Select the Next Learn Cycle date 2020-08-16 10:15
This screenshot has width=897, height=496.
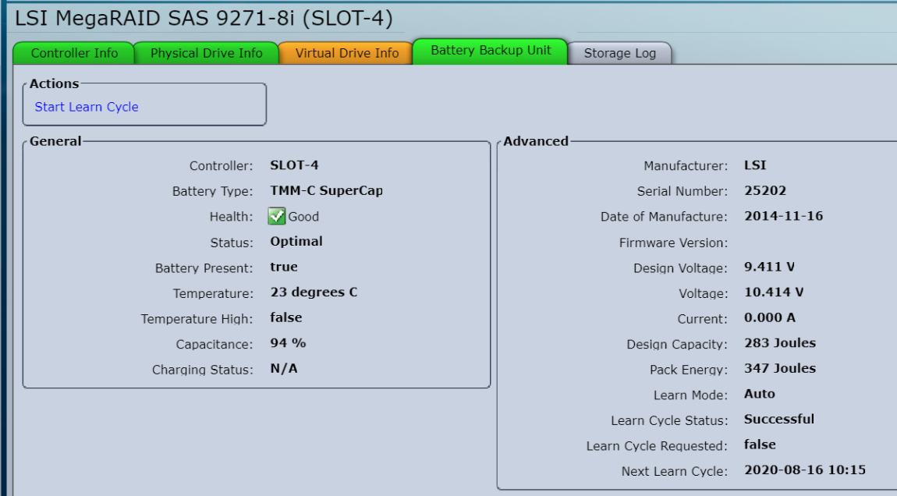tap(804, 469)
